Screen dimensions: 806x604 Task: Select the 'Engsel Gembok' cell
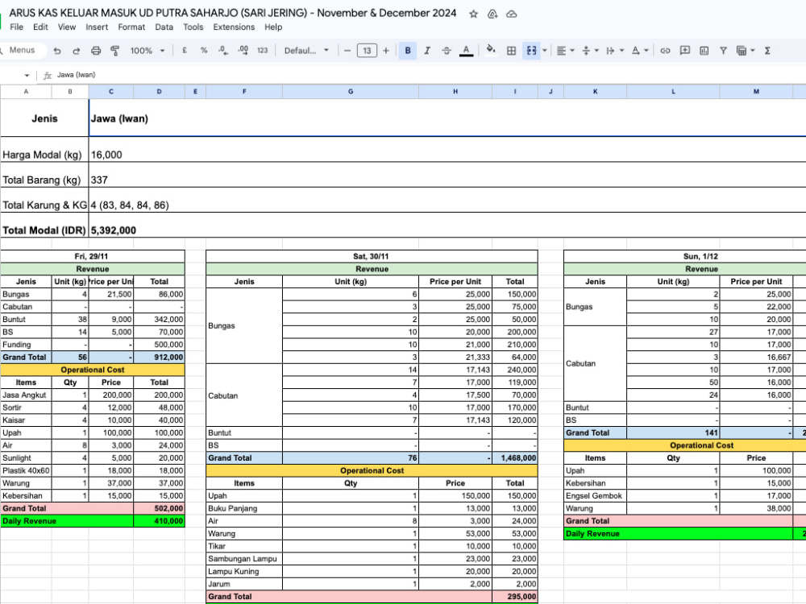tap(596, 495)
